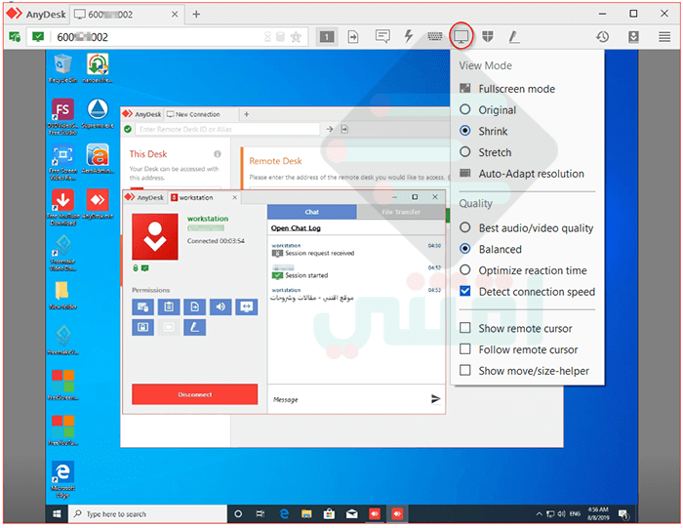Toggle the clipboard permission icon
The image size is (683, 528).
169,307
